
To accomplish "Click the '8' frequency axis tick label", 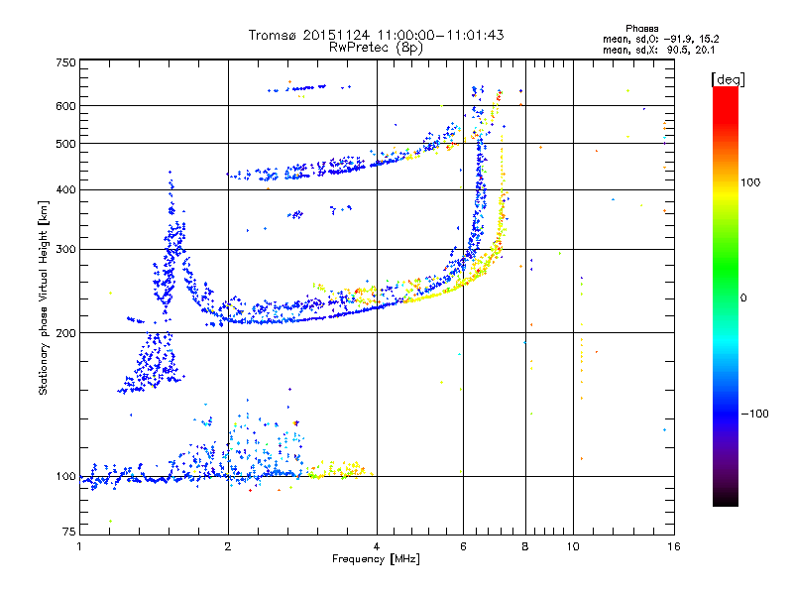I will [525, 546].
